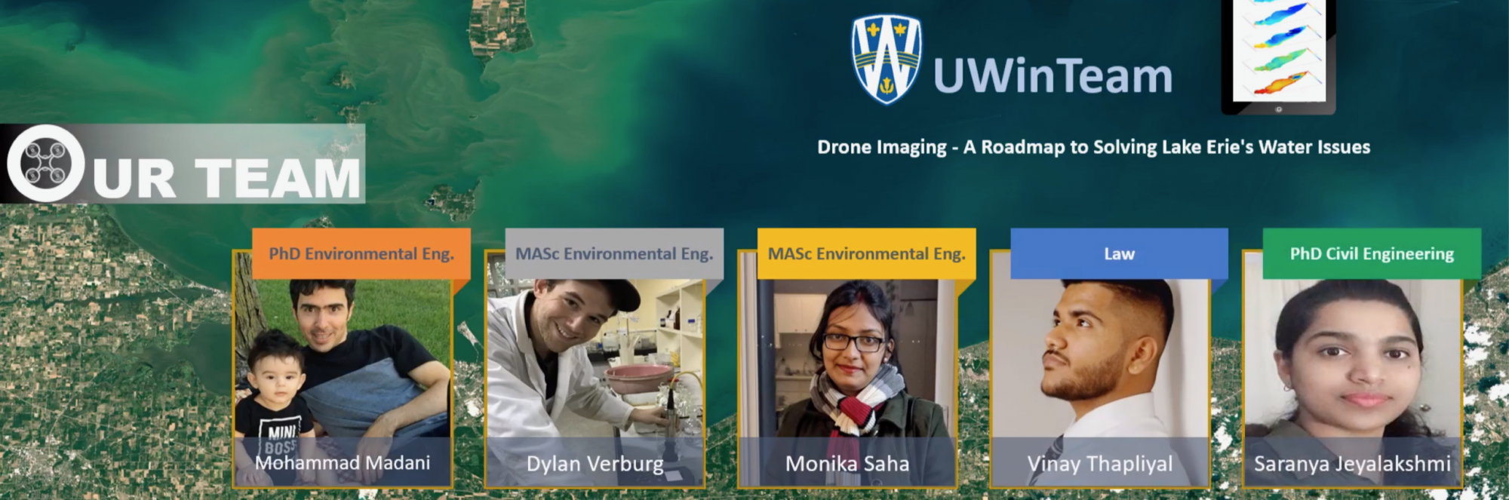Select the green PhD Civil Engineering tab
The height and width of the screenshot is (500, 1509).
1372,253
